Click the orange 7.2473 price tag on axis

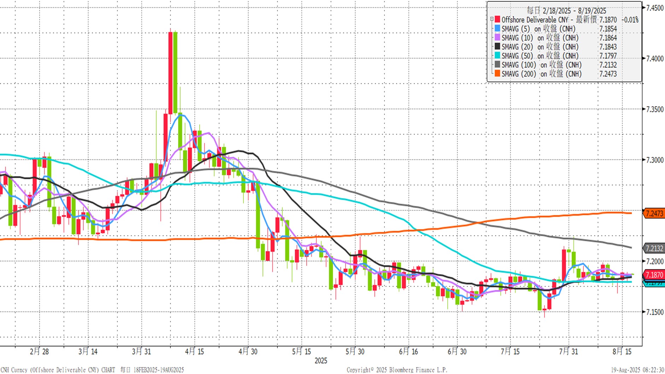click(x=654, y=213)
